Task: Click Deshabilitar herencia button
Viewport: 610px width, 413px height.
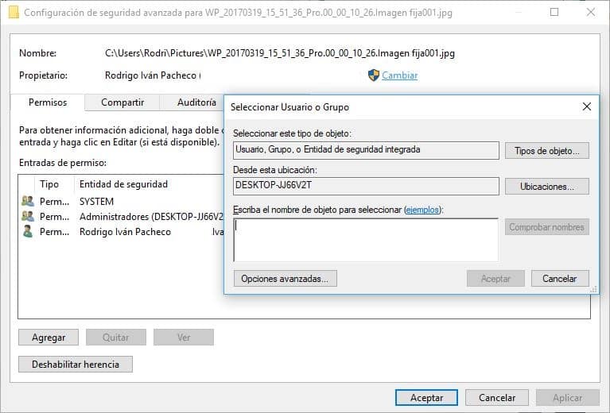Action: (76, 365)
